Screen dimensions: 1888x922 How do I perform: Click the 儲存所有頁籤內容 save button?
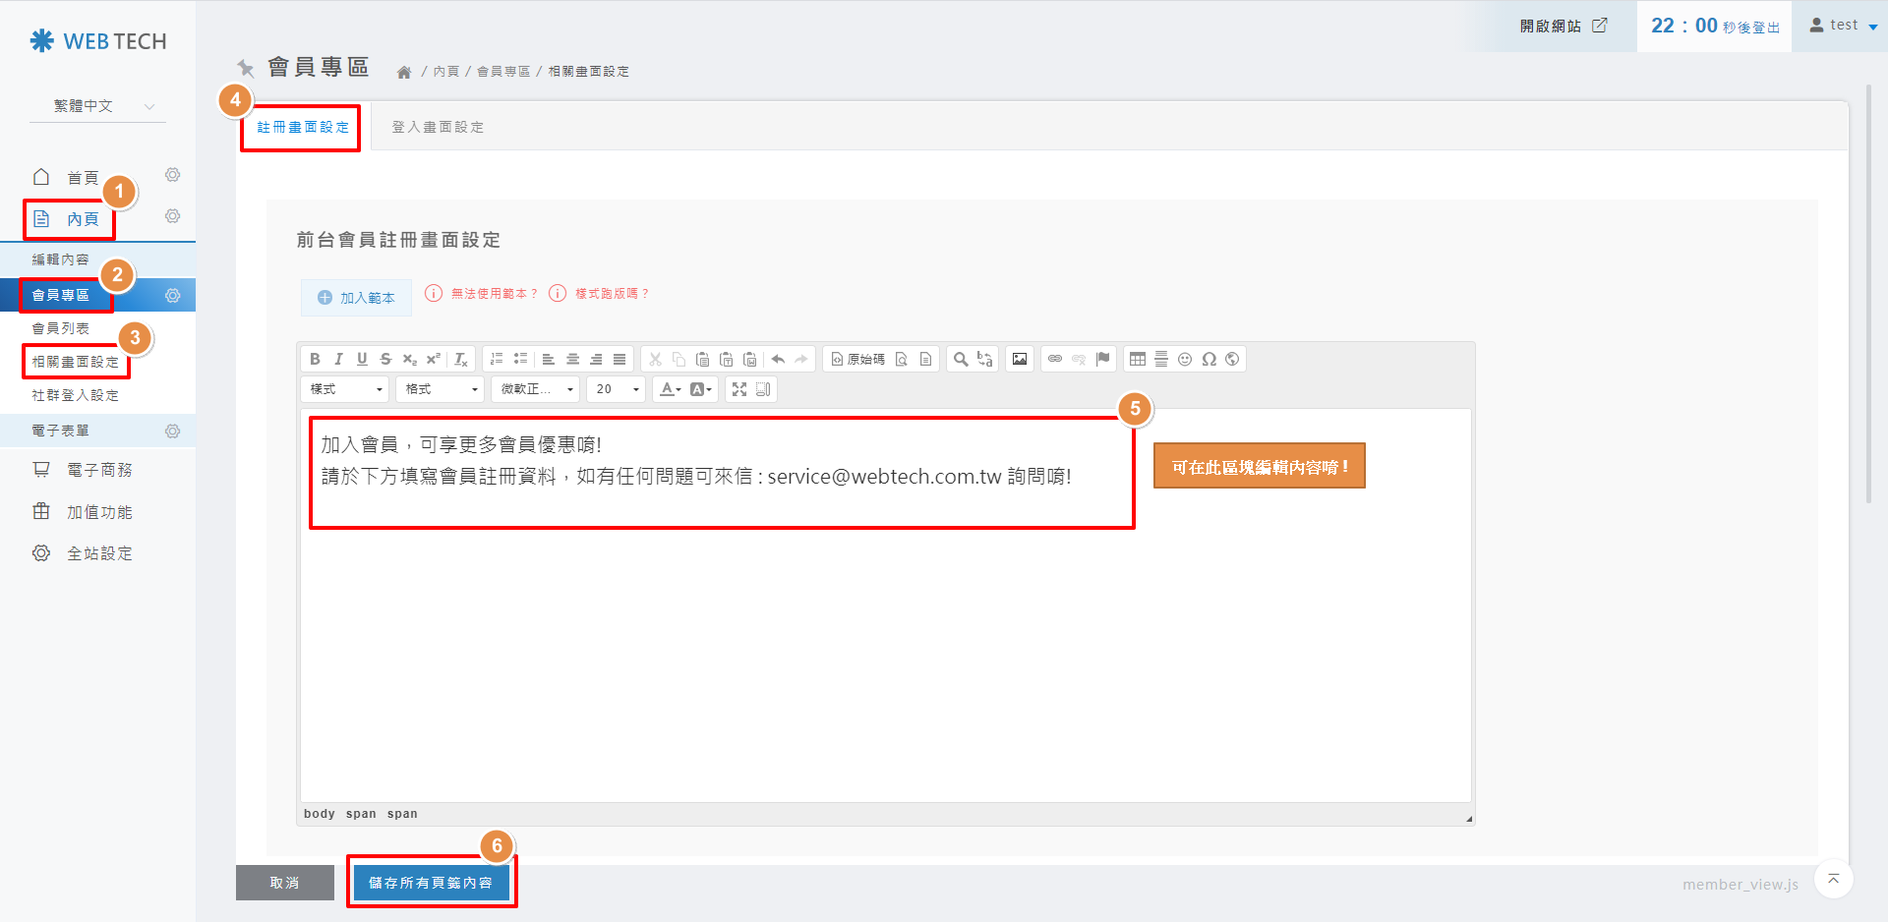point(431,883)
